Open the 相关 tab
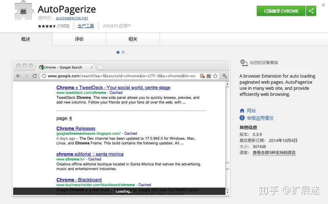 133,39
